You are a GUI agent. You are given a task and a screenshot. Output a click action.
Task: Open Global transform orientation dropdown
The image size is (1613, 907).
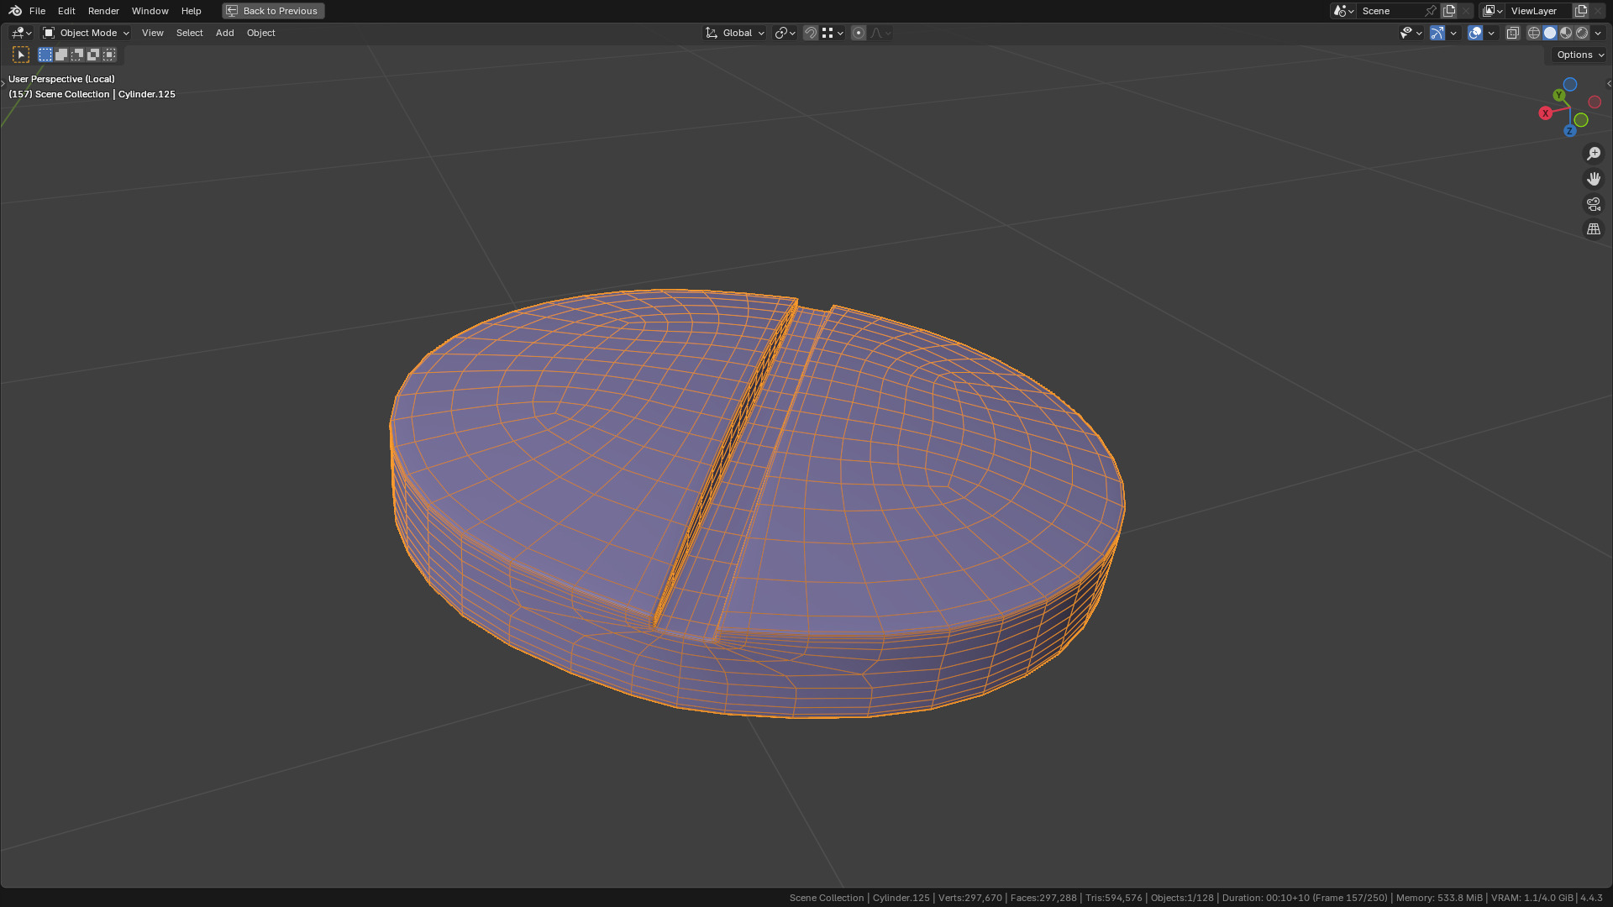[x=735, y=33]
